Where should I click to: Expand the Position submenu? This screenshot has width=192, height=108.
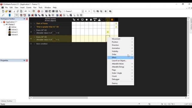coord(121,42)
